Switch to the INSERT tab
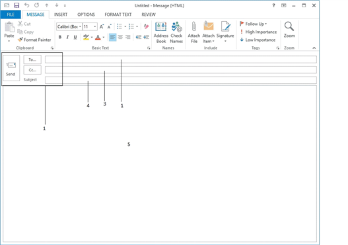 click(x=61, y=15)
